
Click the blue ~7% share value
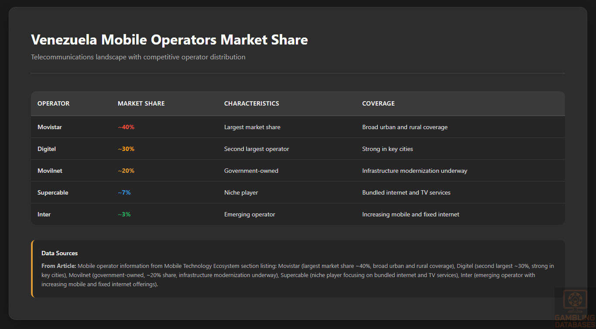tap(124, 192)
